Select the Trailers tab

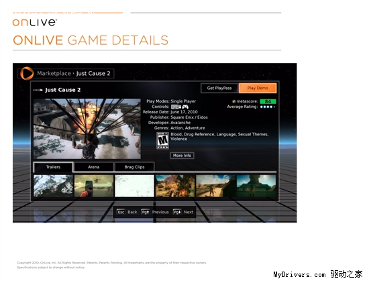point(53,167)
